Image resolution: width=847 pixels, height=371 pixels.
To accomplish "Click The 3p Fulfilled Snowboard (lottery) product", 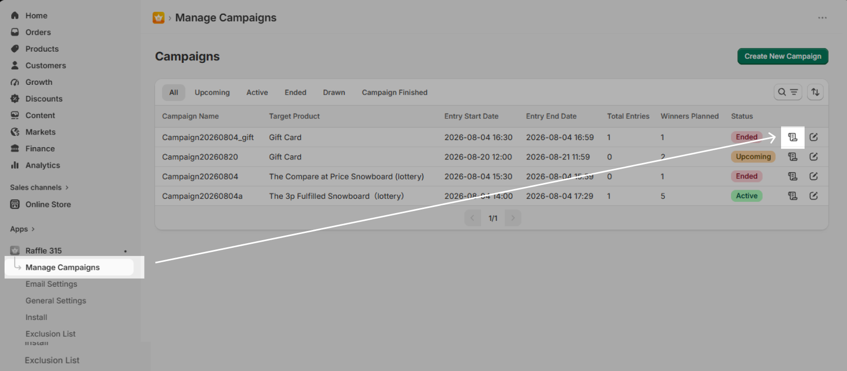I will (x=336, y=196).
